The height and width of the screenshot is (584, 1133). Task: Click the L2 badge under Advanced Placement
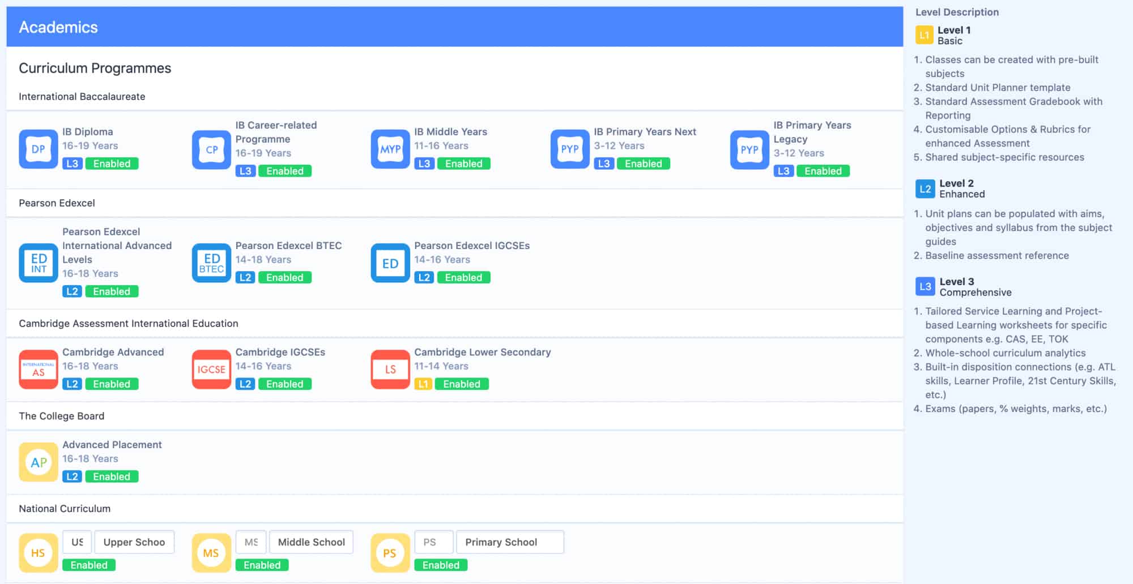point(73,476)
